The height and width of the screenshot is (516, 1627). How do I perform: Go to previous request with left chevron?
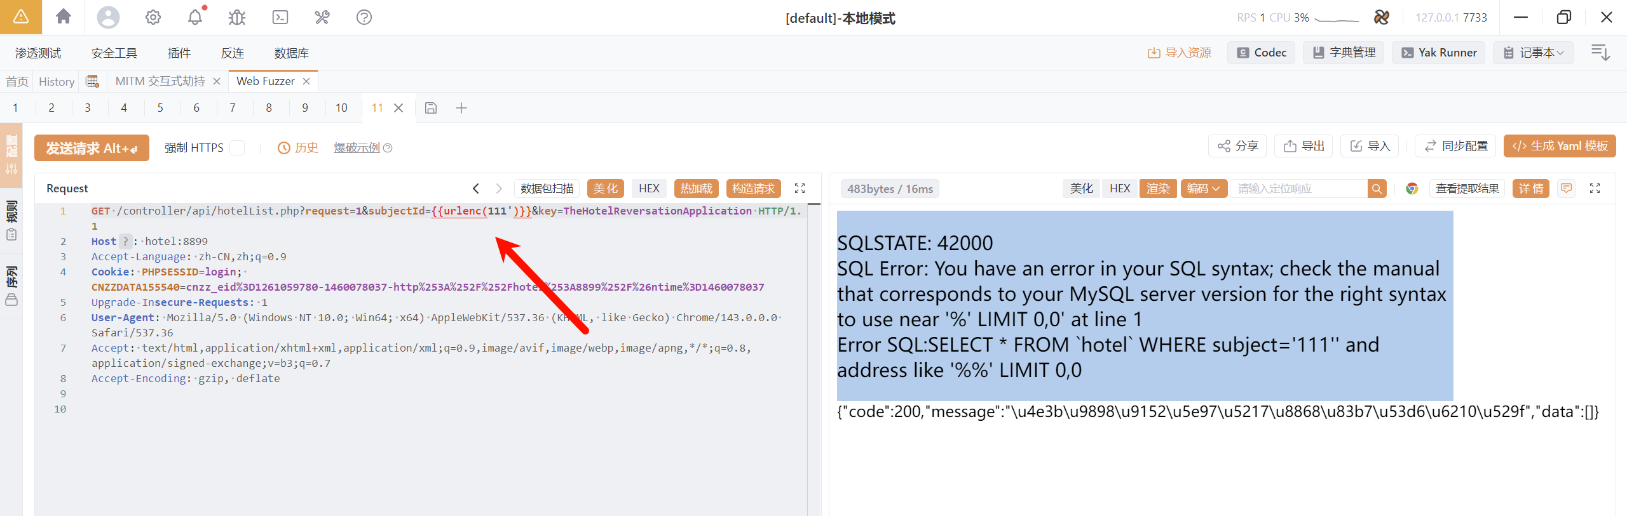coord(476,189)
